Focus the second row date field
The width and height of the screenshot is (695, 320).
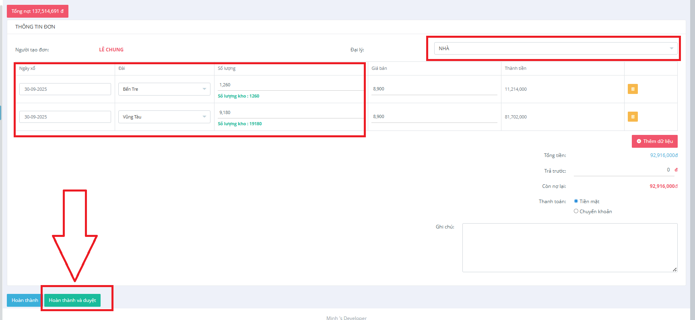(65, 117)
